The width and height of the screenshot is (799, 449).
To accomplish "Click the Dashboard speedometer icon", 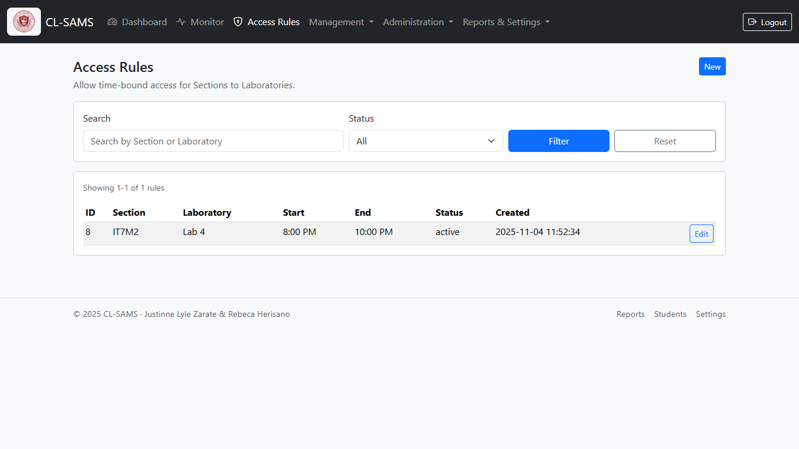I will [x=112, y=22].
